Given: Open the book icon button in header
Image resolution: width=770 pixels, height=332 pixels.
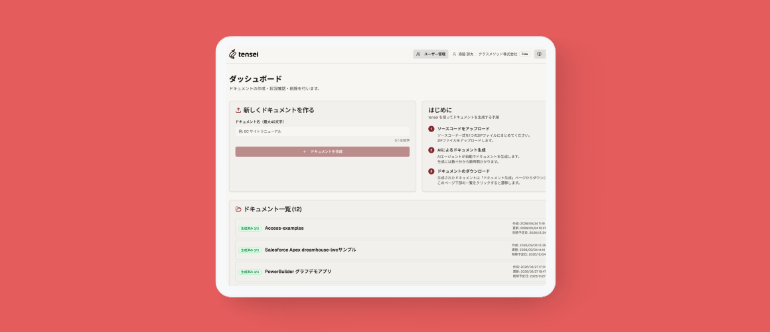Looking at the screenshot, I should click(539, 54).
